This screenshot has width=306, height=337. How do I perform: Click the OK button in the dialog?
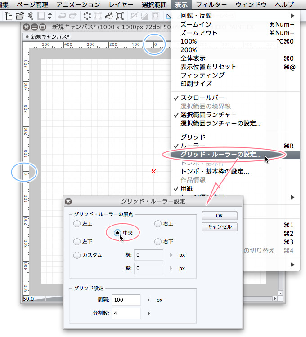[220, 216]
